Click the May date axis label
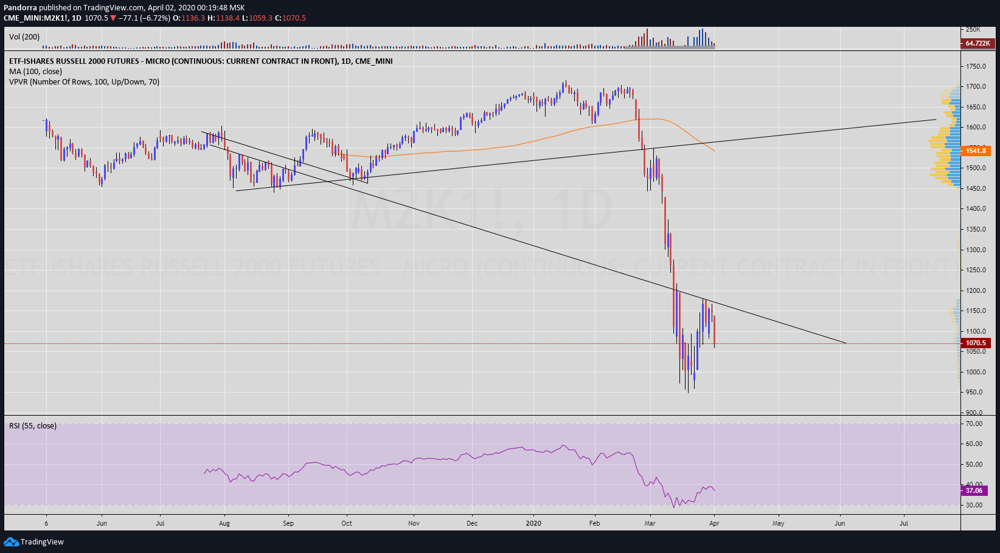This screenshot has width=1000, height=553. [779, 523]
